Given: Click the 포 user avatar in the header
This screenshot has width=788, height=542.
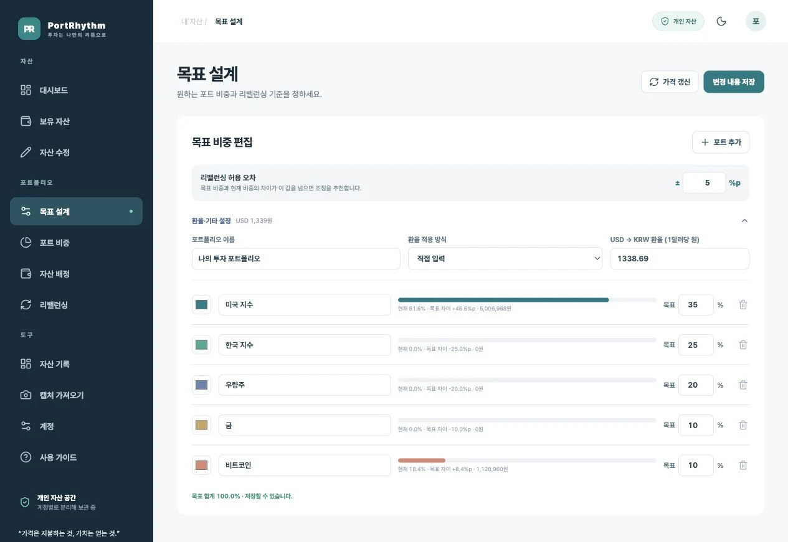Looking at the screenshot, I should point(756,21).
